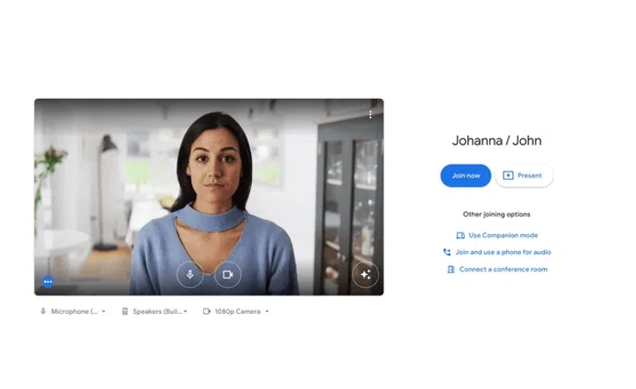Click the small microphone icon below the preview
This screenshot has height=389, width=636.
(x=43, y=311)
